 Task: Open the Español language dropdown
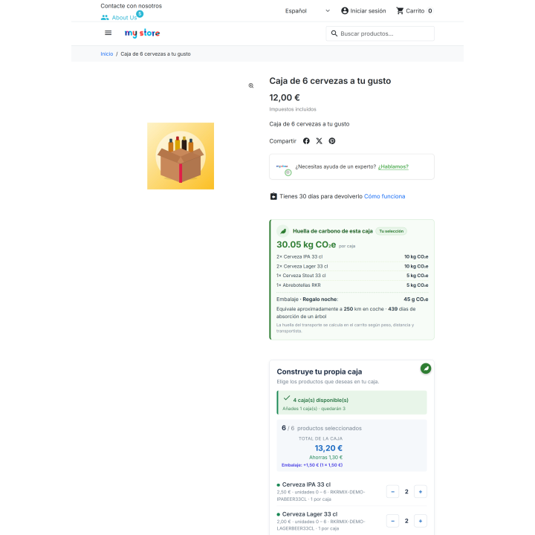[307, 11]
